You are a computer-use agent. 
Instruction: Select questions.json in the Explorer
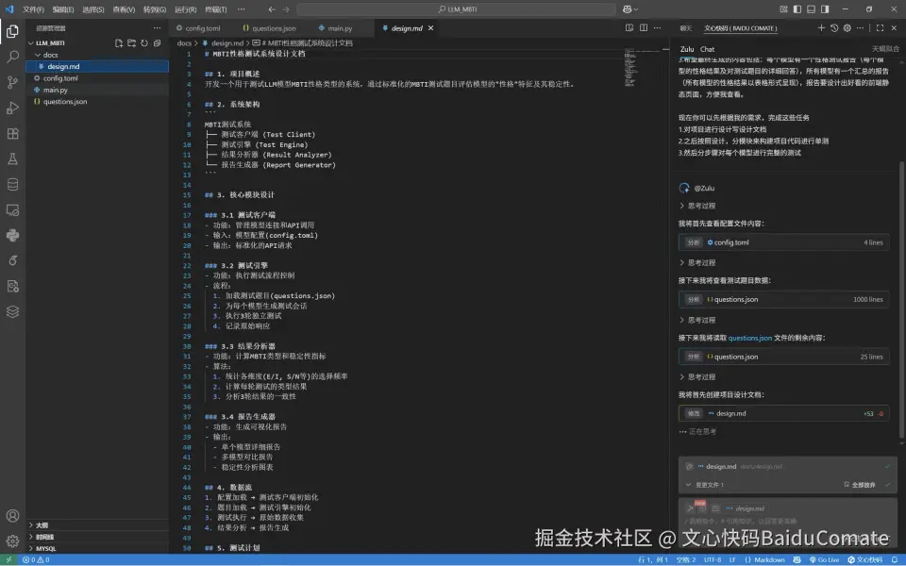pyautogui.click(x=97, y=102)
